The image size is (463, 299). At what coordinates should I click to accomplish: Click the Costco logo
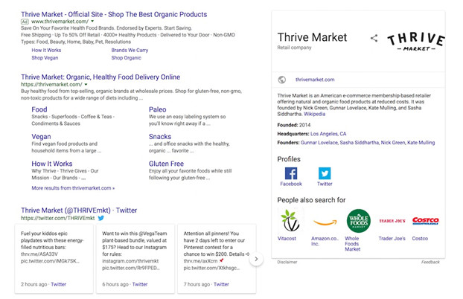pos(426,221)
